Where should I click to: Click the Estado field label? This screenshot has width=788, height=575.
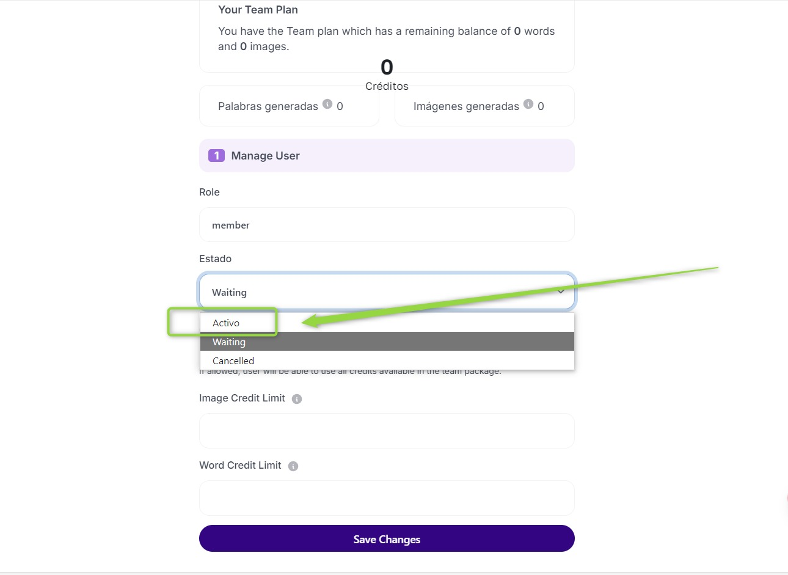point(215,258)
